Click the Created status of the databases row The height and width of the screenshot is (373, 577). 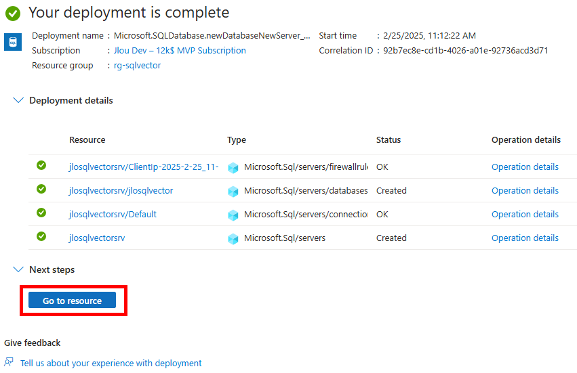click(391, 190)
